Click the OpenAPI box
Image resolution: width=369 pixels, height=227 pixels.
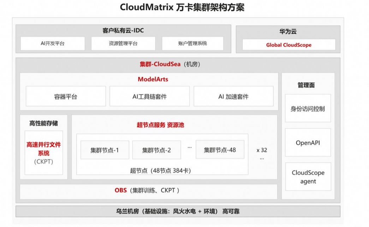(x=308, y=143)
